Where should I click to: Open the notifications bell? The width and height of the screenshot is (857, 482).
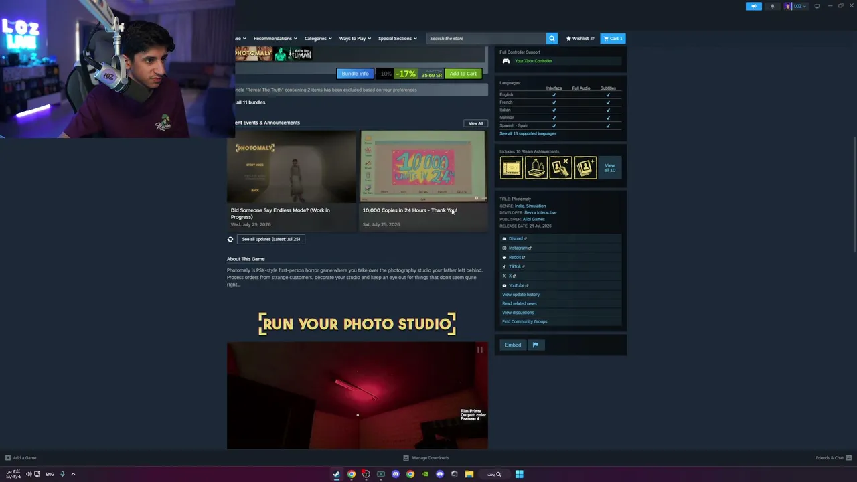click(772, 6)
